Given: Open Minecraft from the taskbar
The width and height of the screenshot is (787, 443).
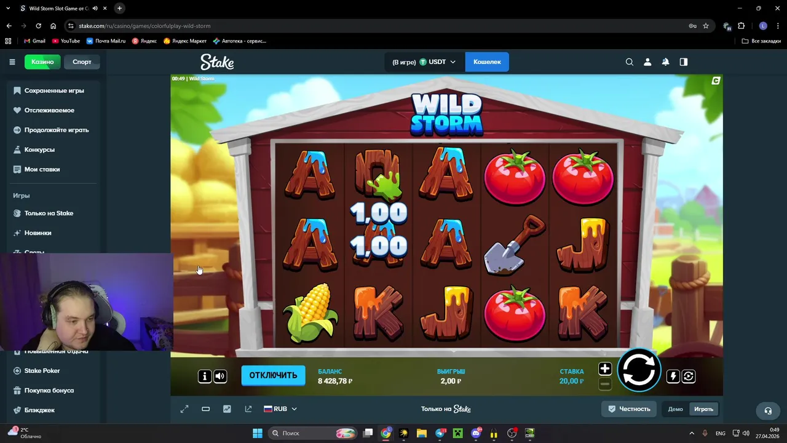Looking at the screenshot, I should 457,433.
